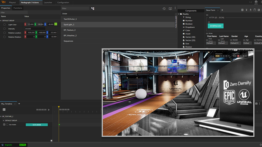Switch to the Functions tab
Image resolution: width=262 pixels, height=147 pixels.
coord(18,8)
